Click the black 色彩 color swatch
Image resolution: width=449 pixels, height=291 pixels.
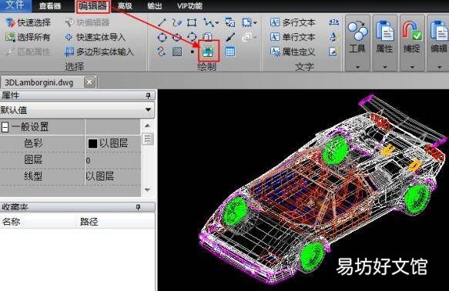point(92,143)
